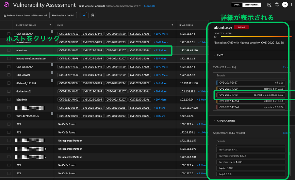Click the alert badge next to CXJ-WSBLACK

52,31
